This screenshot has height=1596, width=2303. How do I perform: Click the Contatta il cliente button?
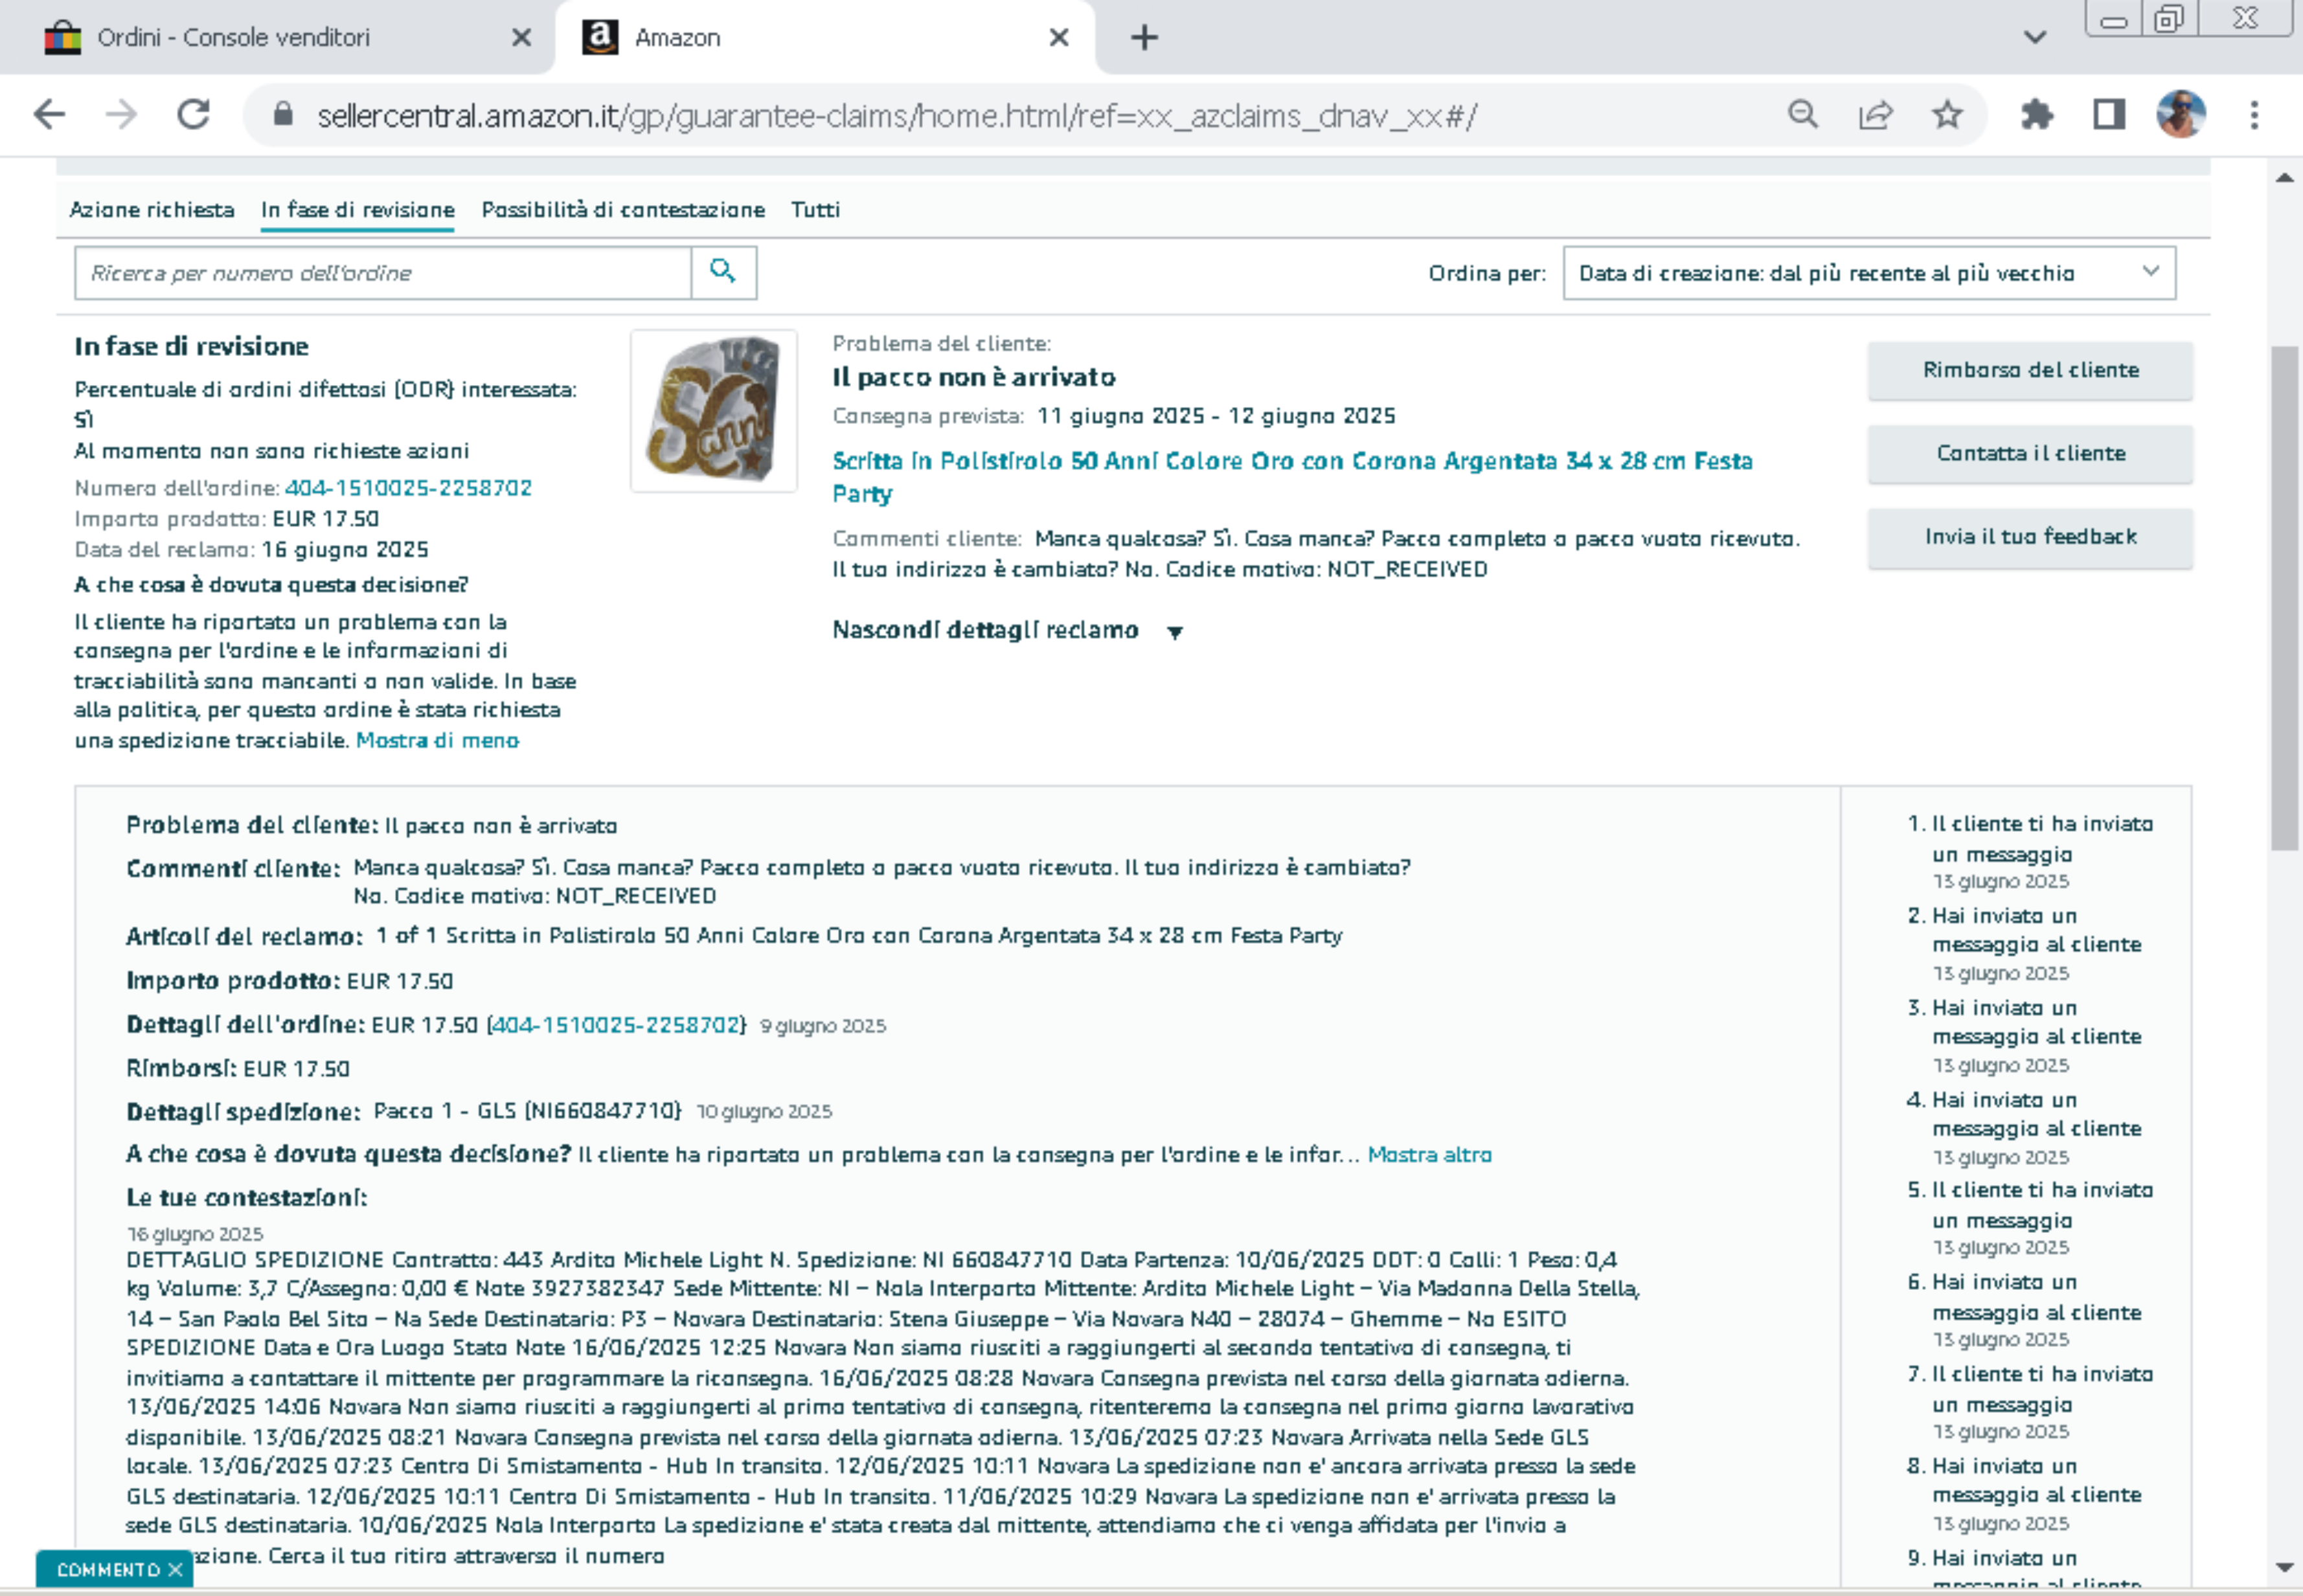(x=2031, y=454)
